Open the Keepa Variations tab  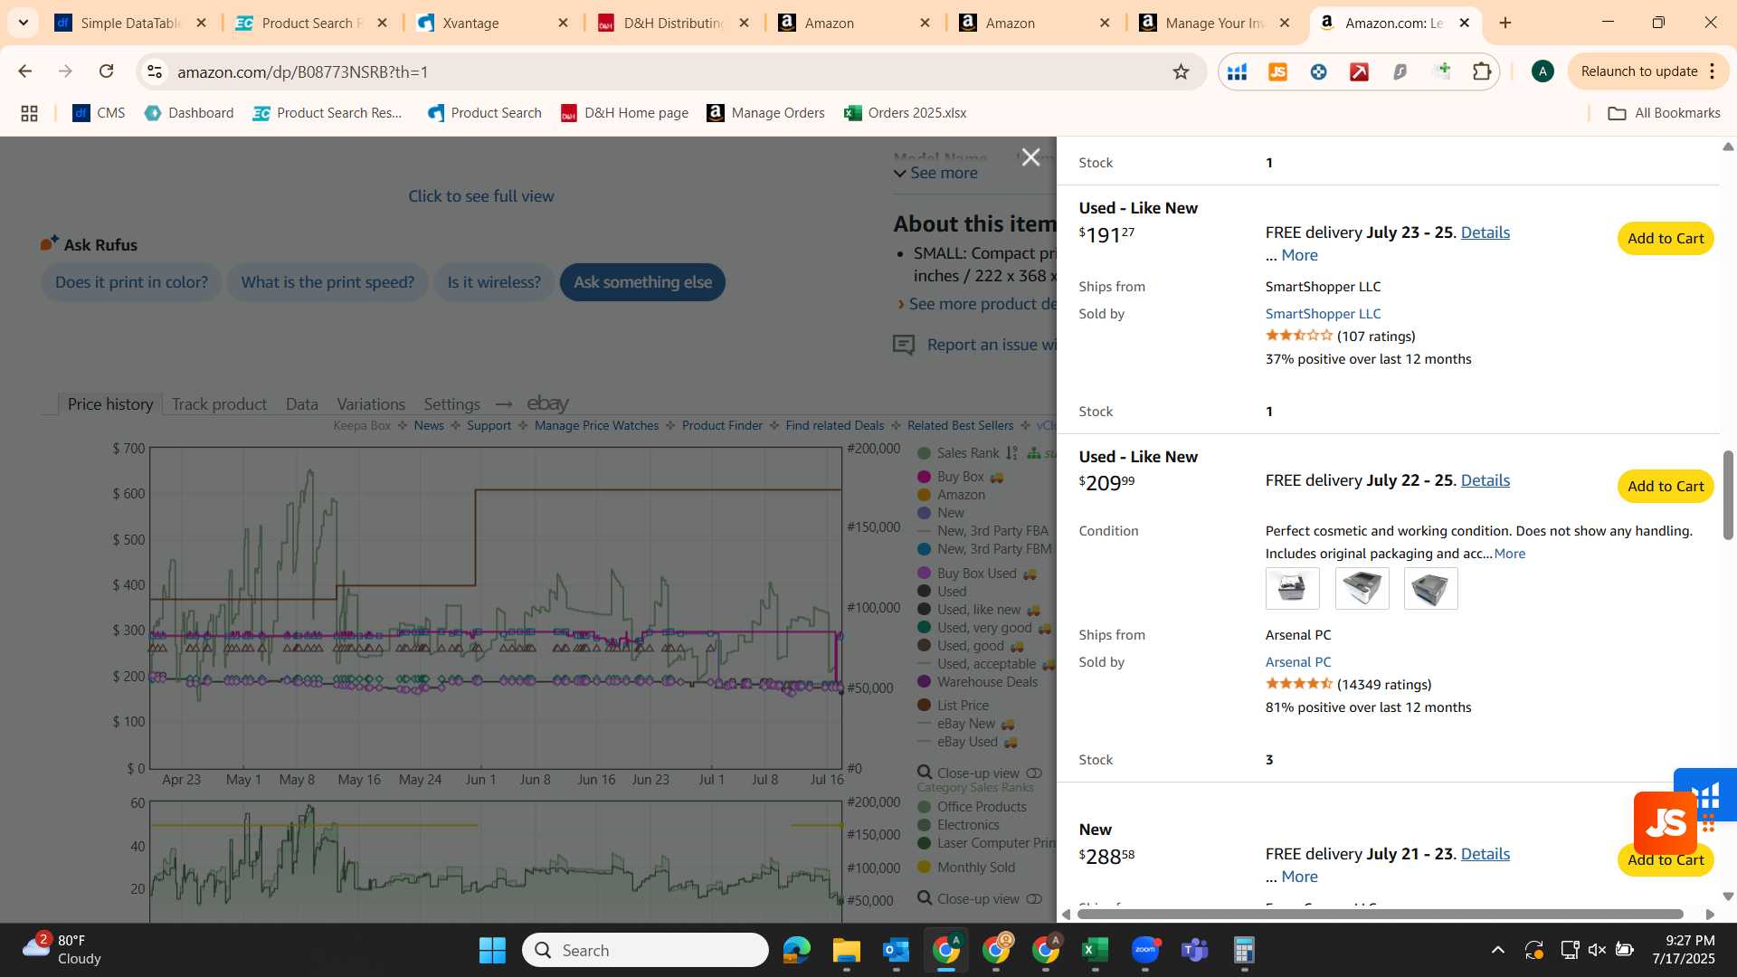pyautogui.click(x=371, y=404)
